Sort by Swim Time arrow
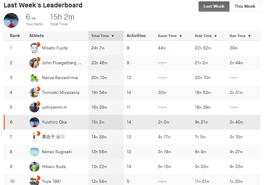The height and width of the screenshot is (185, 266). pyautogui.click(x=180, y=36)
